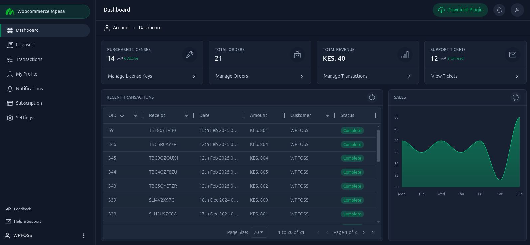Open Manage Transactions
This screenshot has height=245, width=530.
(368, 76)
